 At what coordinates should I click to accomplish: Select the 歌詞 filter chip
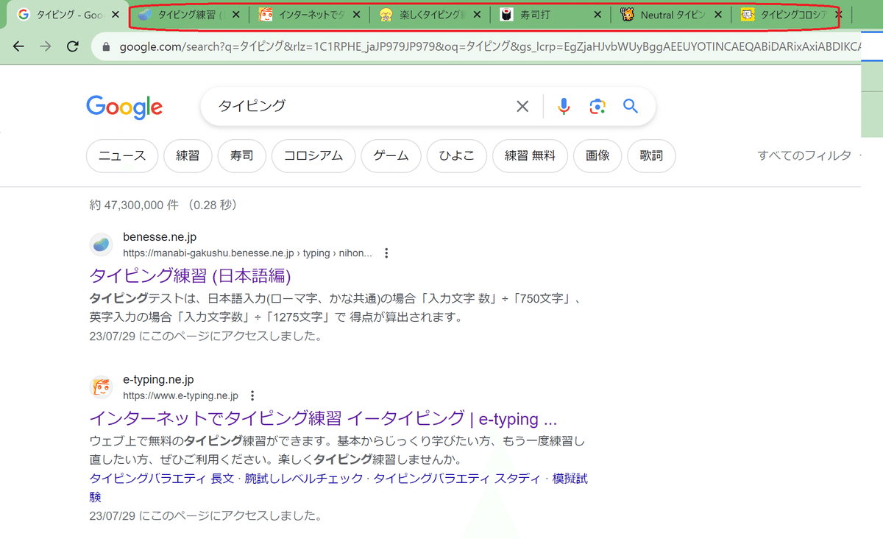point(651,156)
